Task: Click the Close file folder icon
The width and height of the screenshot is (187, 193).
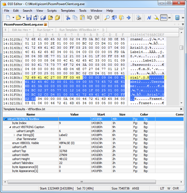Action: tap(50, 17)
